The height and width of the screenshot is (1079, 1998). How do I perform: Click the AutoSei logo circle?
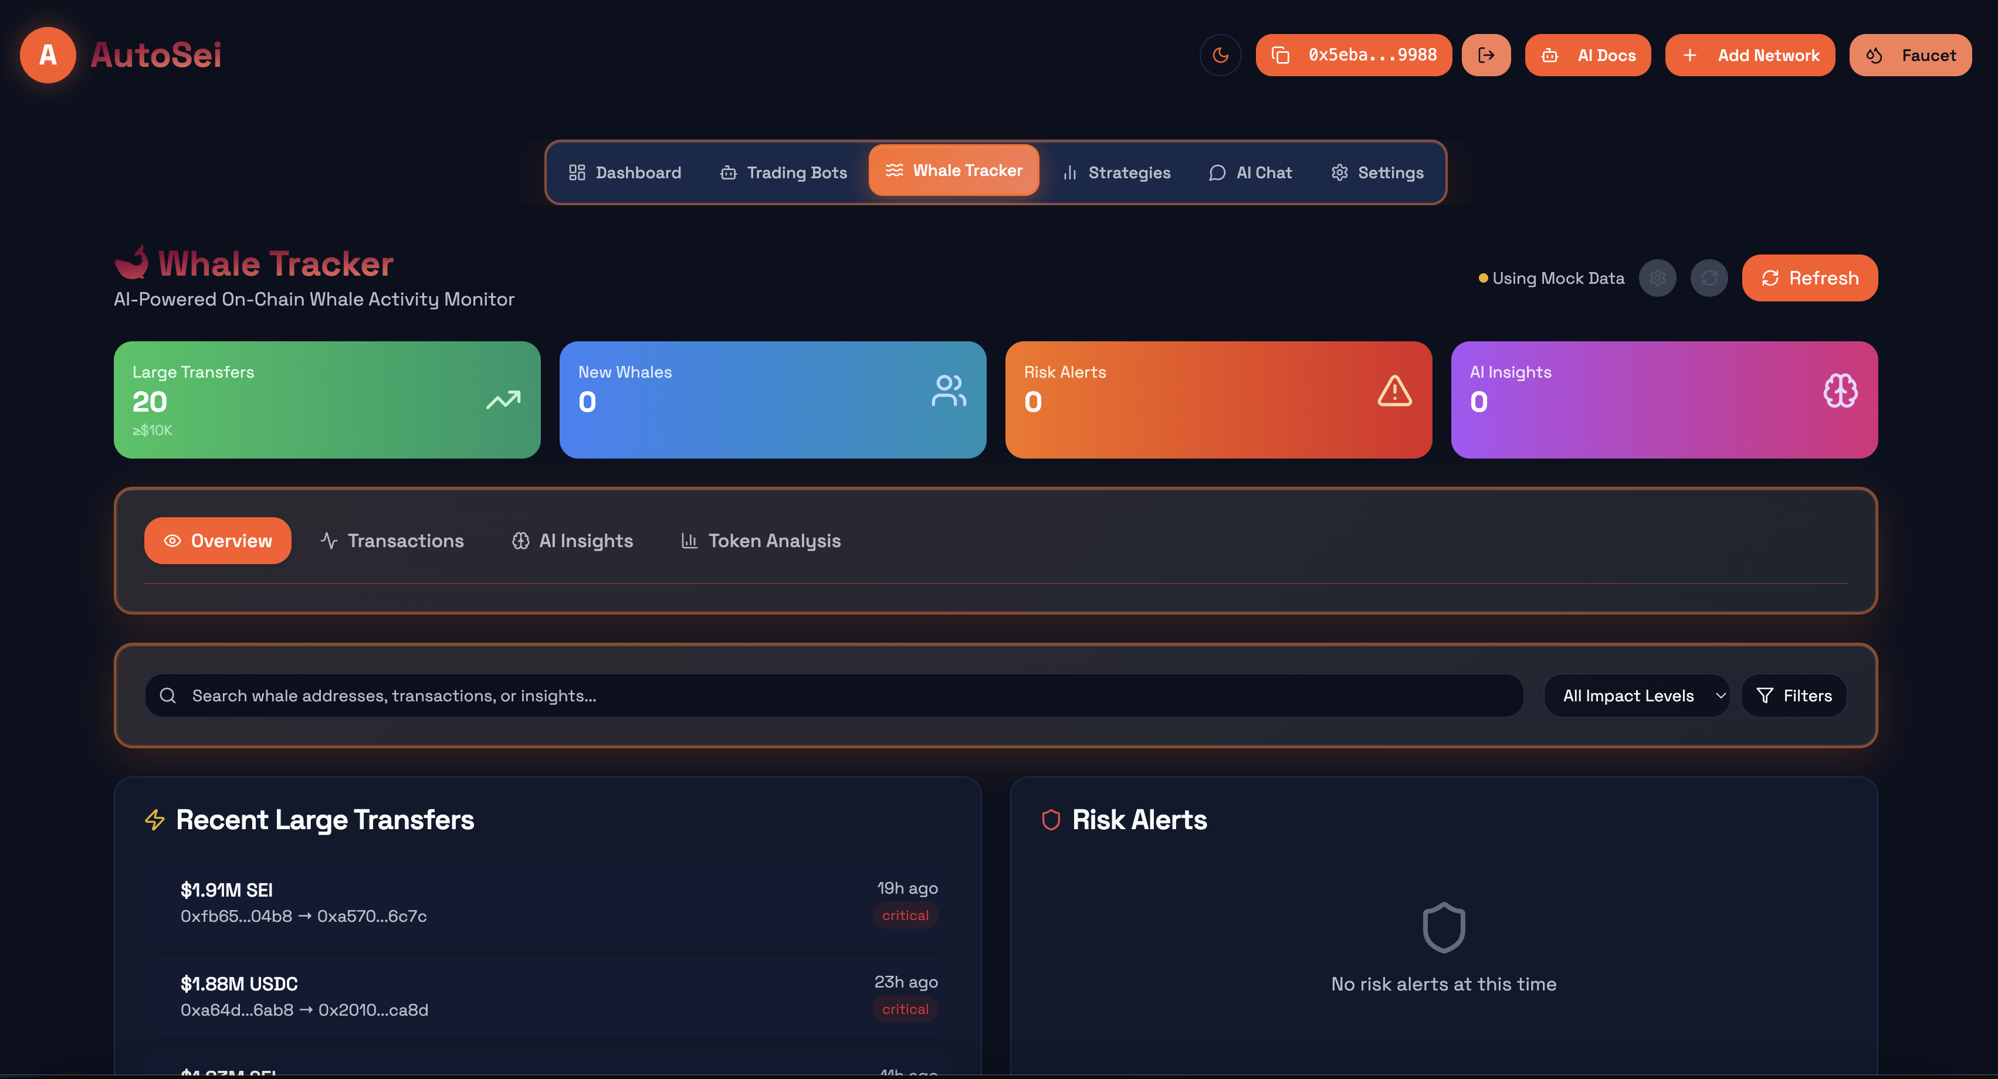(48, 55)
